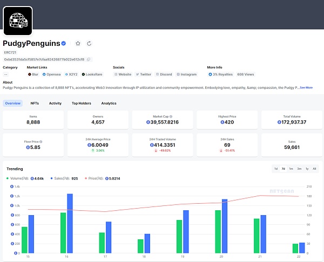Open the Blur market link
Viewport: 324px width, 262px height.
[33, 74]
